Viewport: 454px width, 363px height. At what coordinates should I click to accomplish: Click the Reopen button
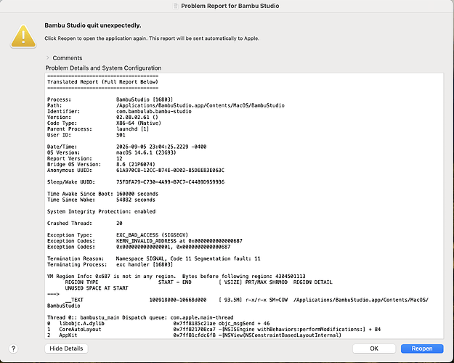[x=422, y=348]
